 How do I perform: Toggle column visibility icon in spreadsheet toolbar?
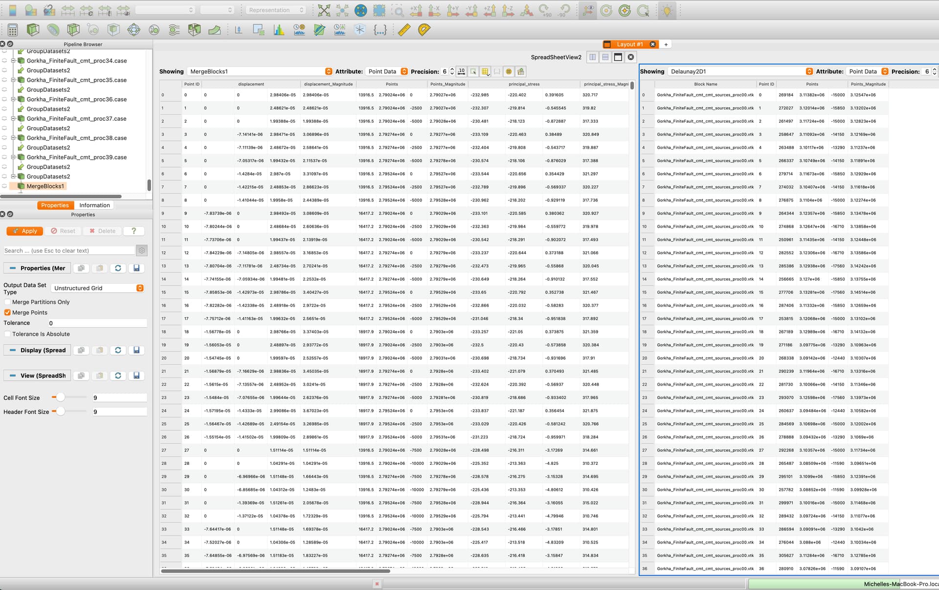coord(485,71)
